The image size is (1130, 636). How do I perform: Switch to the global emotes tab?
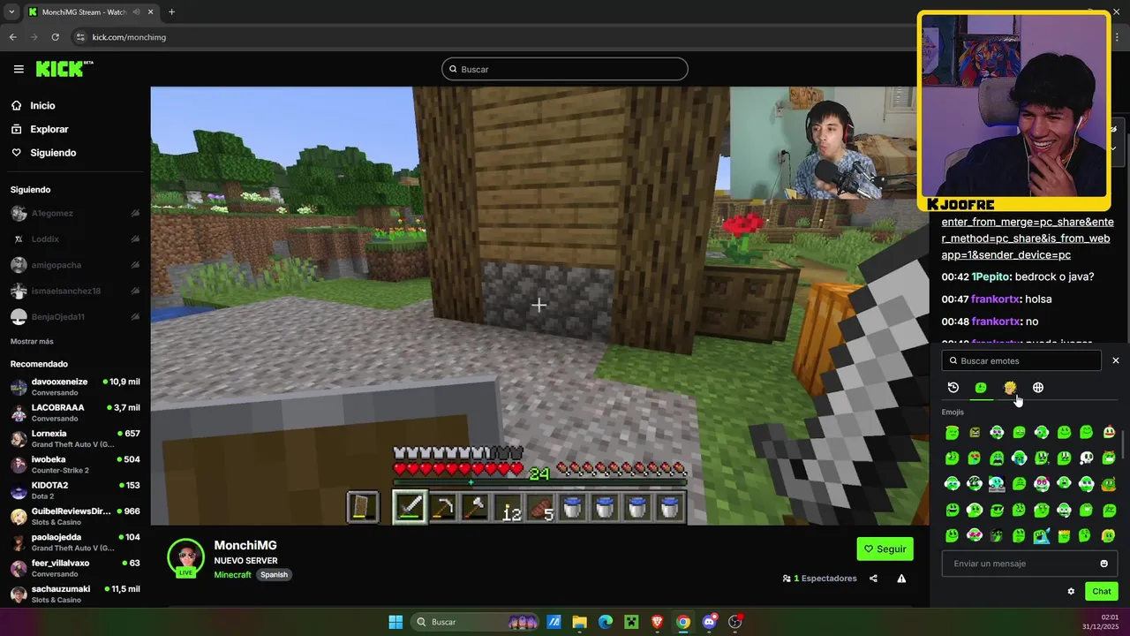[x=1038, y=388]
